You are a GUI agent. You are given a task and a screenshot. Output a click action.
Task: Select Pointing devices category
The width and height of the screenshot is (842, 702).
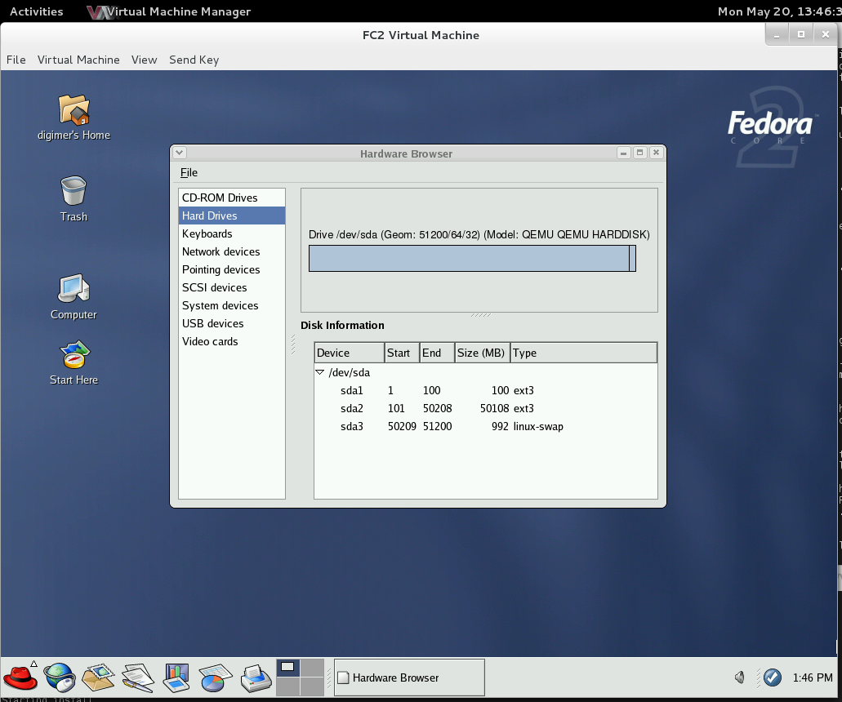pos(231,269)
